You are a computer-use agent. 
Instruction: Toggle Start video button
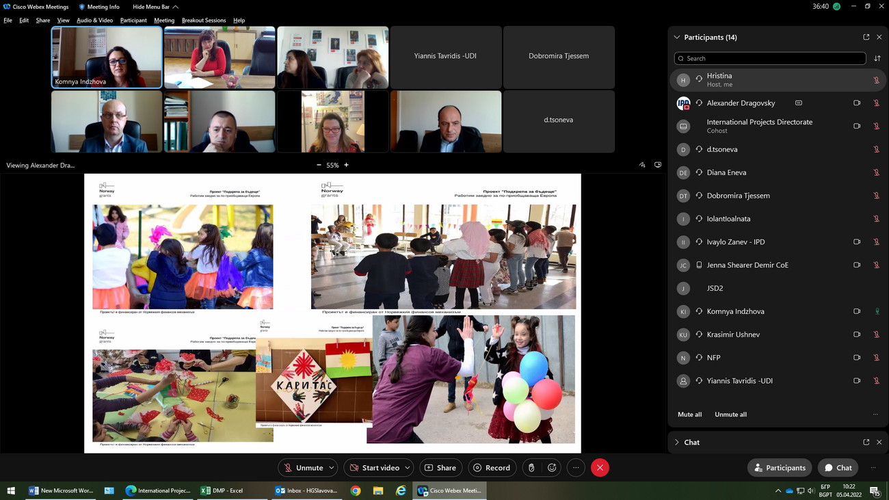(x=374, y=468)
